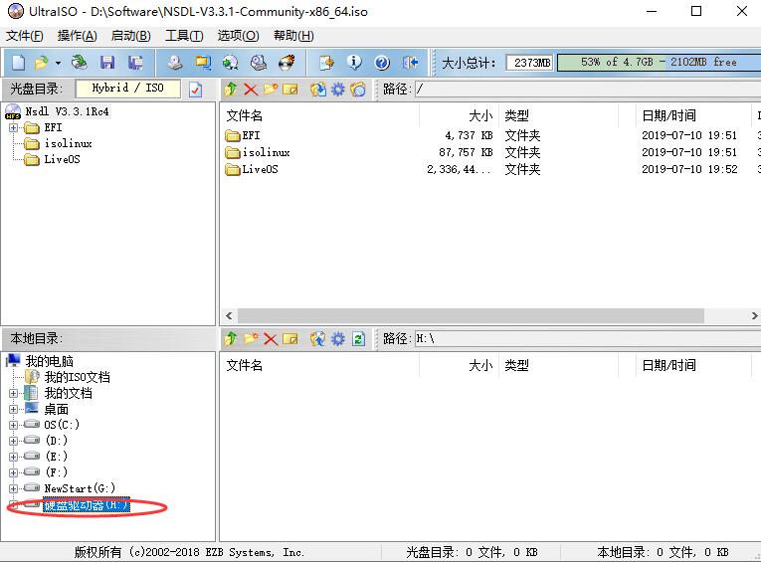This screenshot has width=761, height=562.
Task: Select Nsdl V3.3.1Rc4 root in disc tree
Action: coord(67,111)
